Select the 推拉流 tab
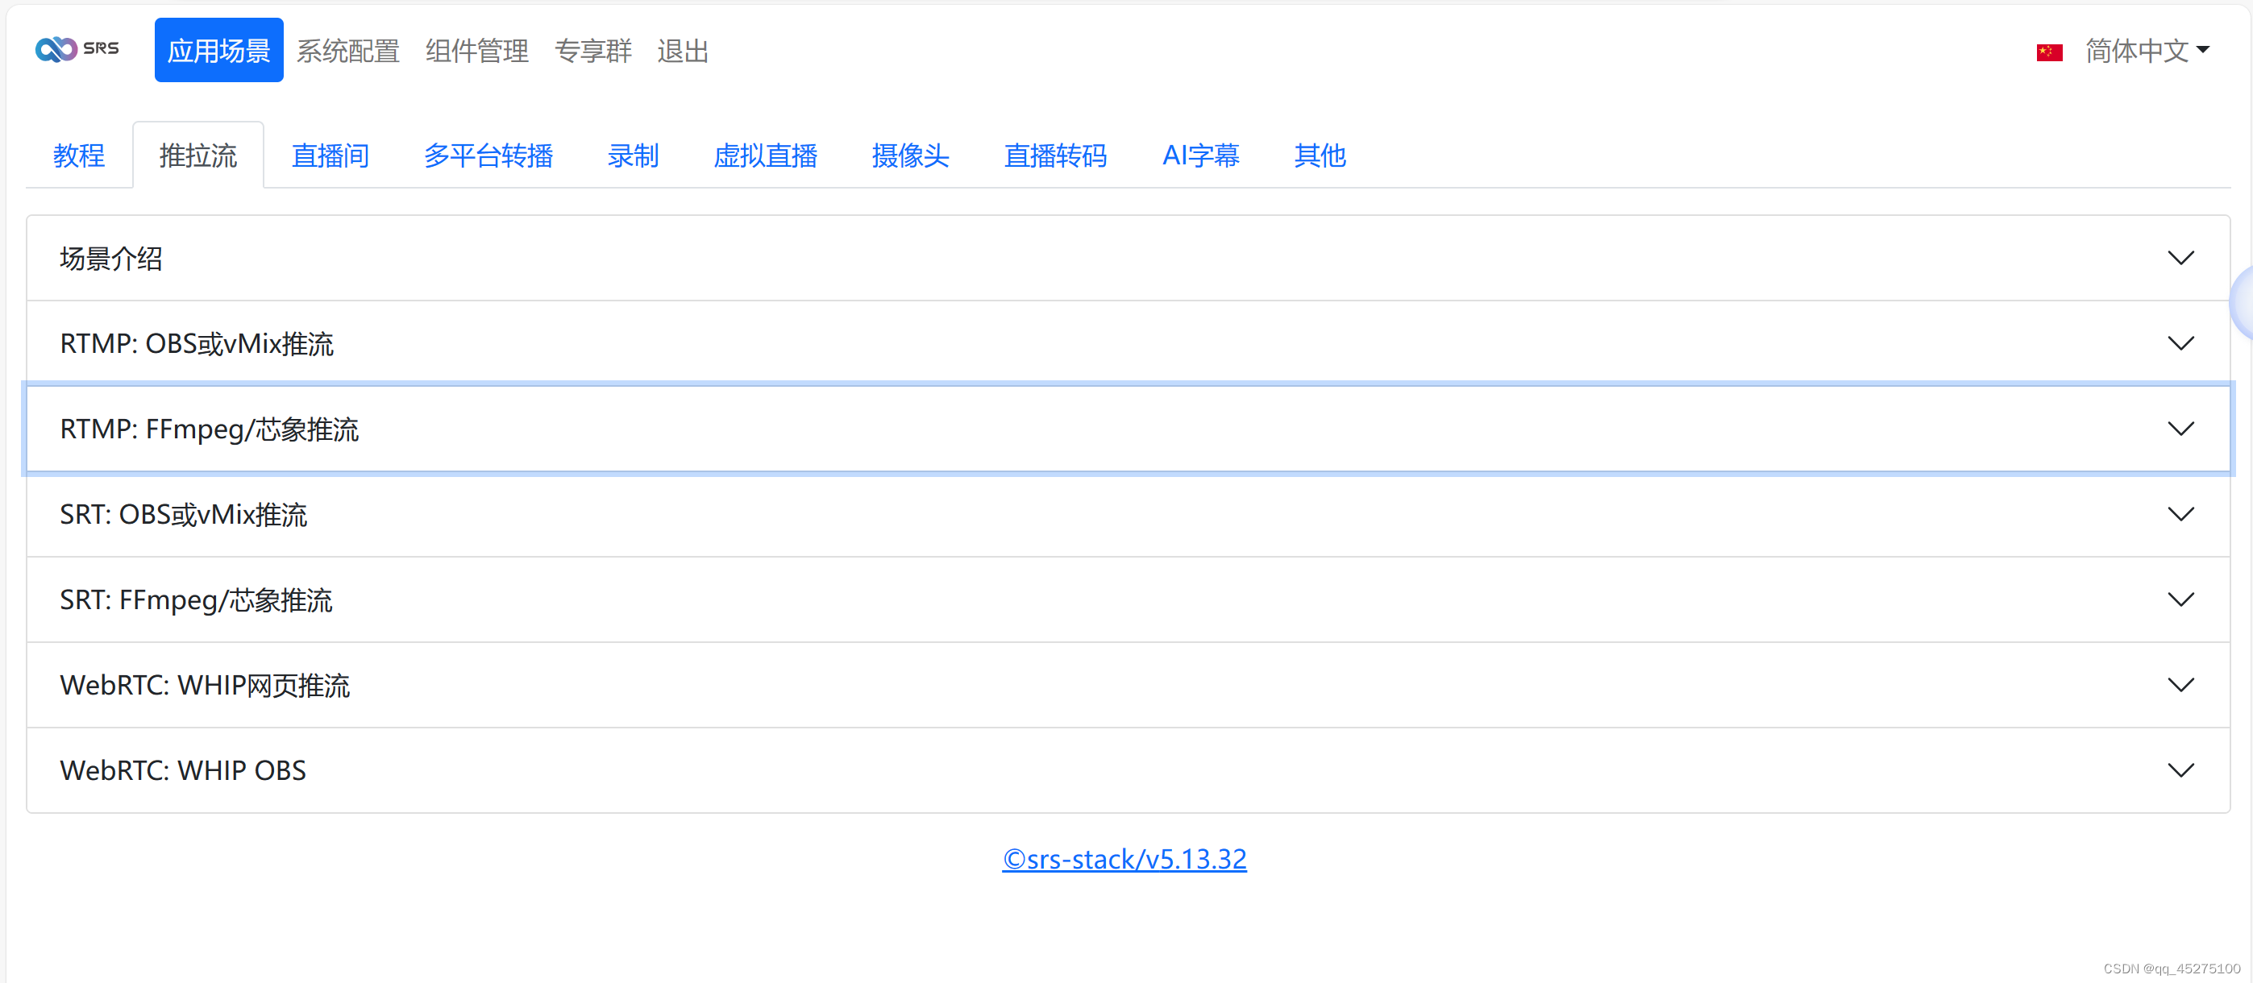Screen dimensions: 2253x983 coord(198,156)
